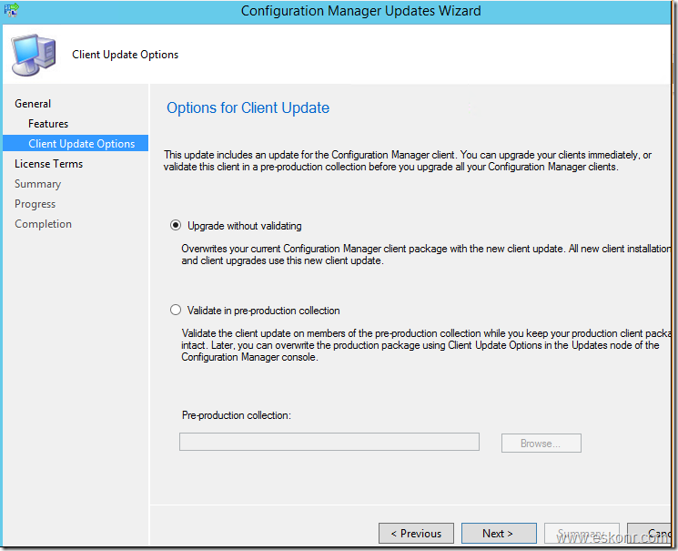This screenshot has height=551, width=678.
Task: Go back with the Previous button
Action: coord(416,534)
